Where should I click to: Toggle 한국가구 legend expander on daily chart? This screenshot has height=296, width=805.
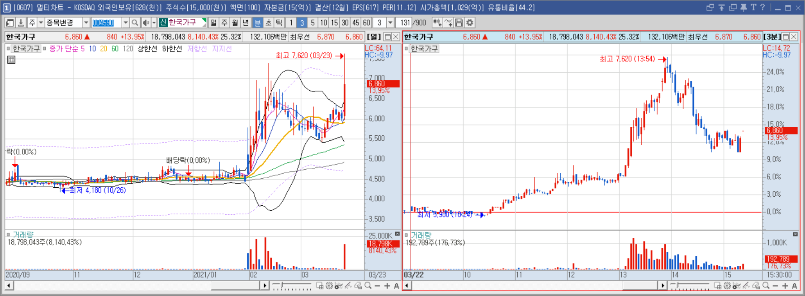click(8, 48)
